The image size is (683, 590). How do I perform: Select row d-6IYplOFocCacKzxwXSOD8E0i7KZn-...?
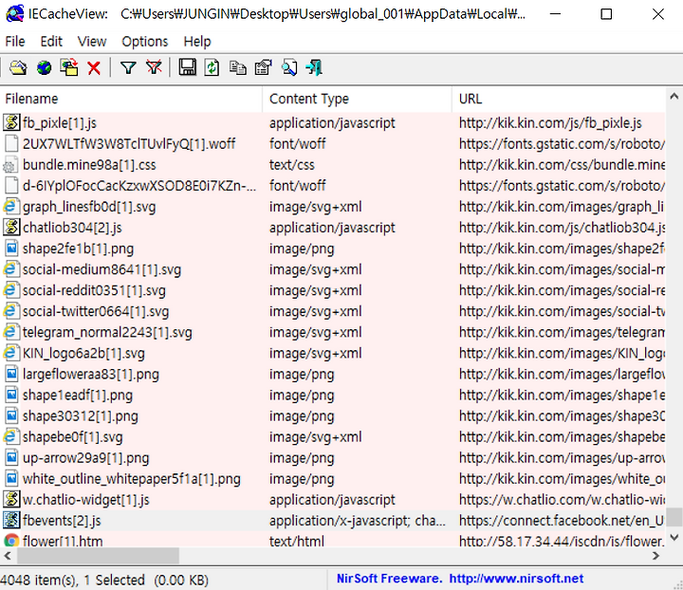tap(333, 186)
